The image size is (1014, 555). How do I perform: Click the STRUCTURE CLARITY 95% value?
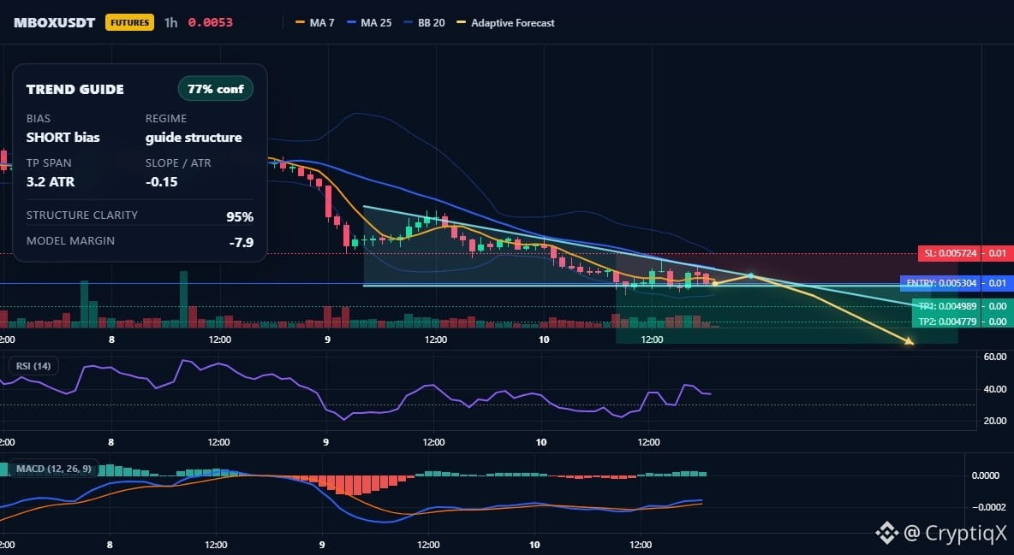point(240,217)
